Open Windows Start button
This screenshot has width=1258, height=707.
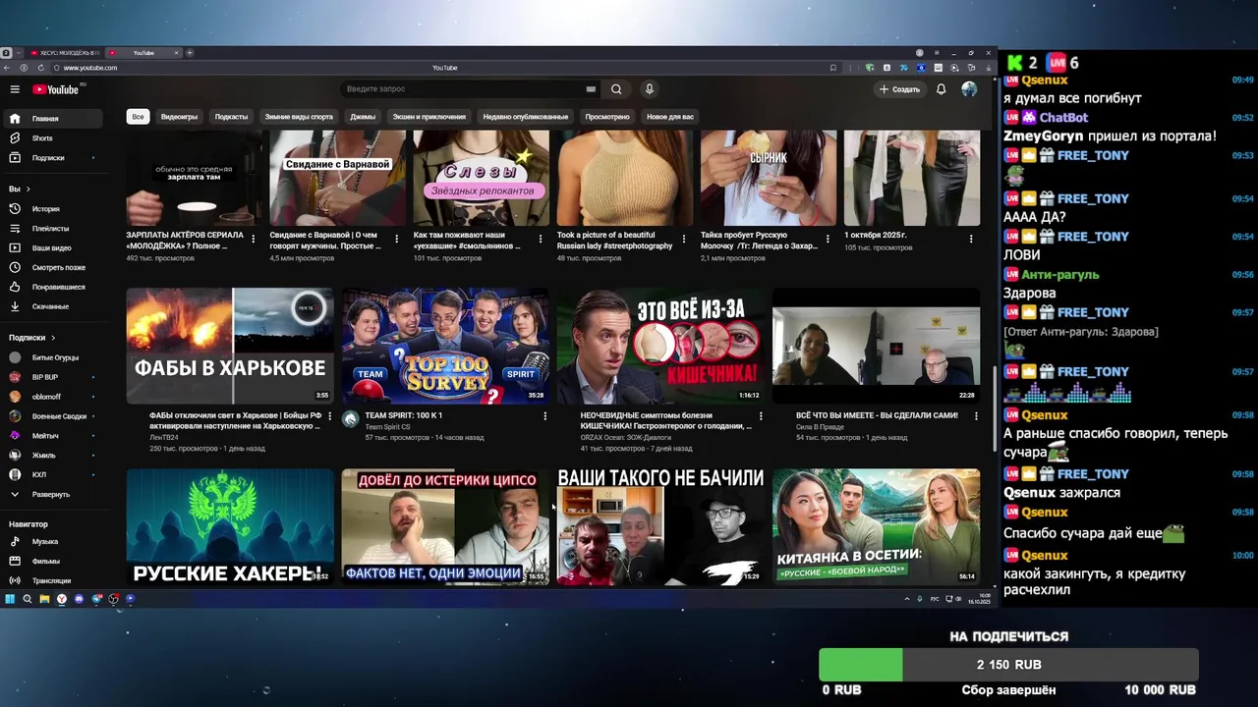click(x=10, y=599)
